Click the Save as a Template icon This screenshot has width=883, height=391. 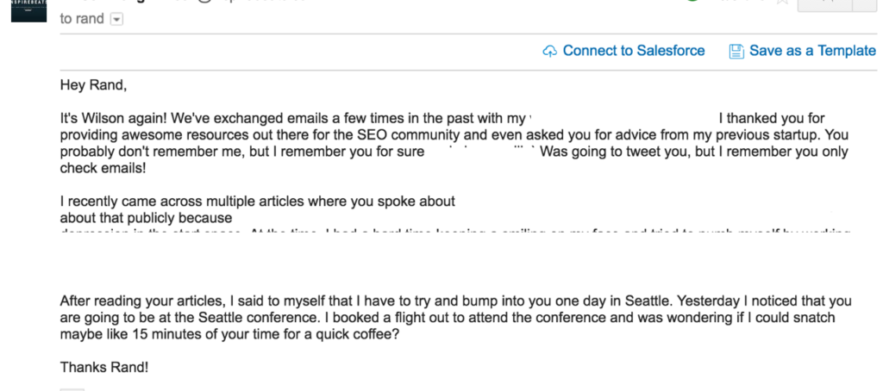[736, 52]
